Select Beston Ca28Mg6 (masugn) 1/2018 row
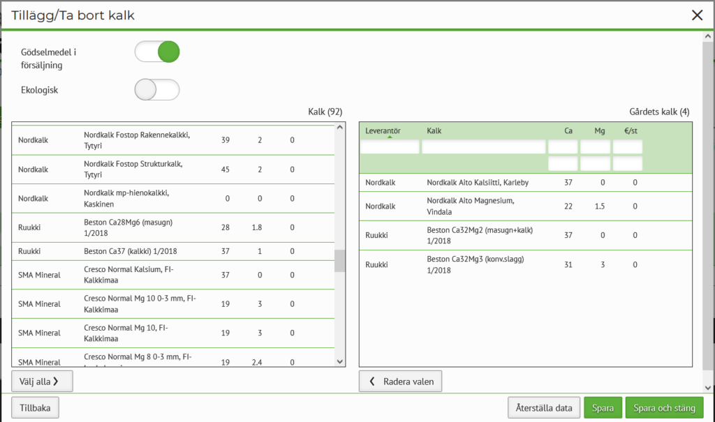This screenshot has height=422, width=715. pyautogui.click(x=173, y=228)
